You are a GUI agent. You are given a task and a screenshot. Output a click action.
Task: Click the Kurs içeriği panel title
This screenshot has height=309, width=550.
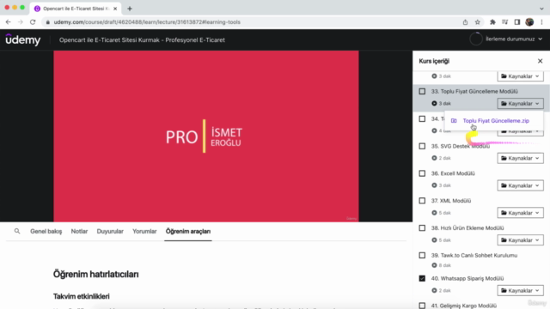click(434, 61)
